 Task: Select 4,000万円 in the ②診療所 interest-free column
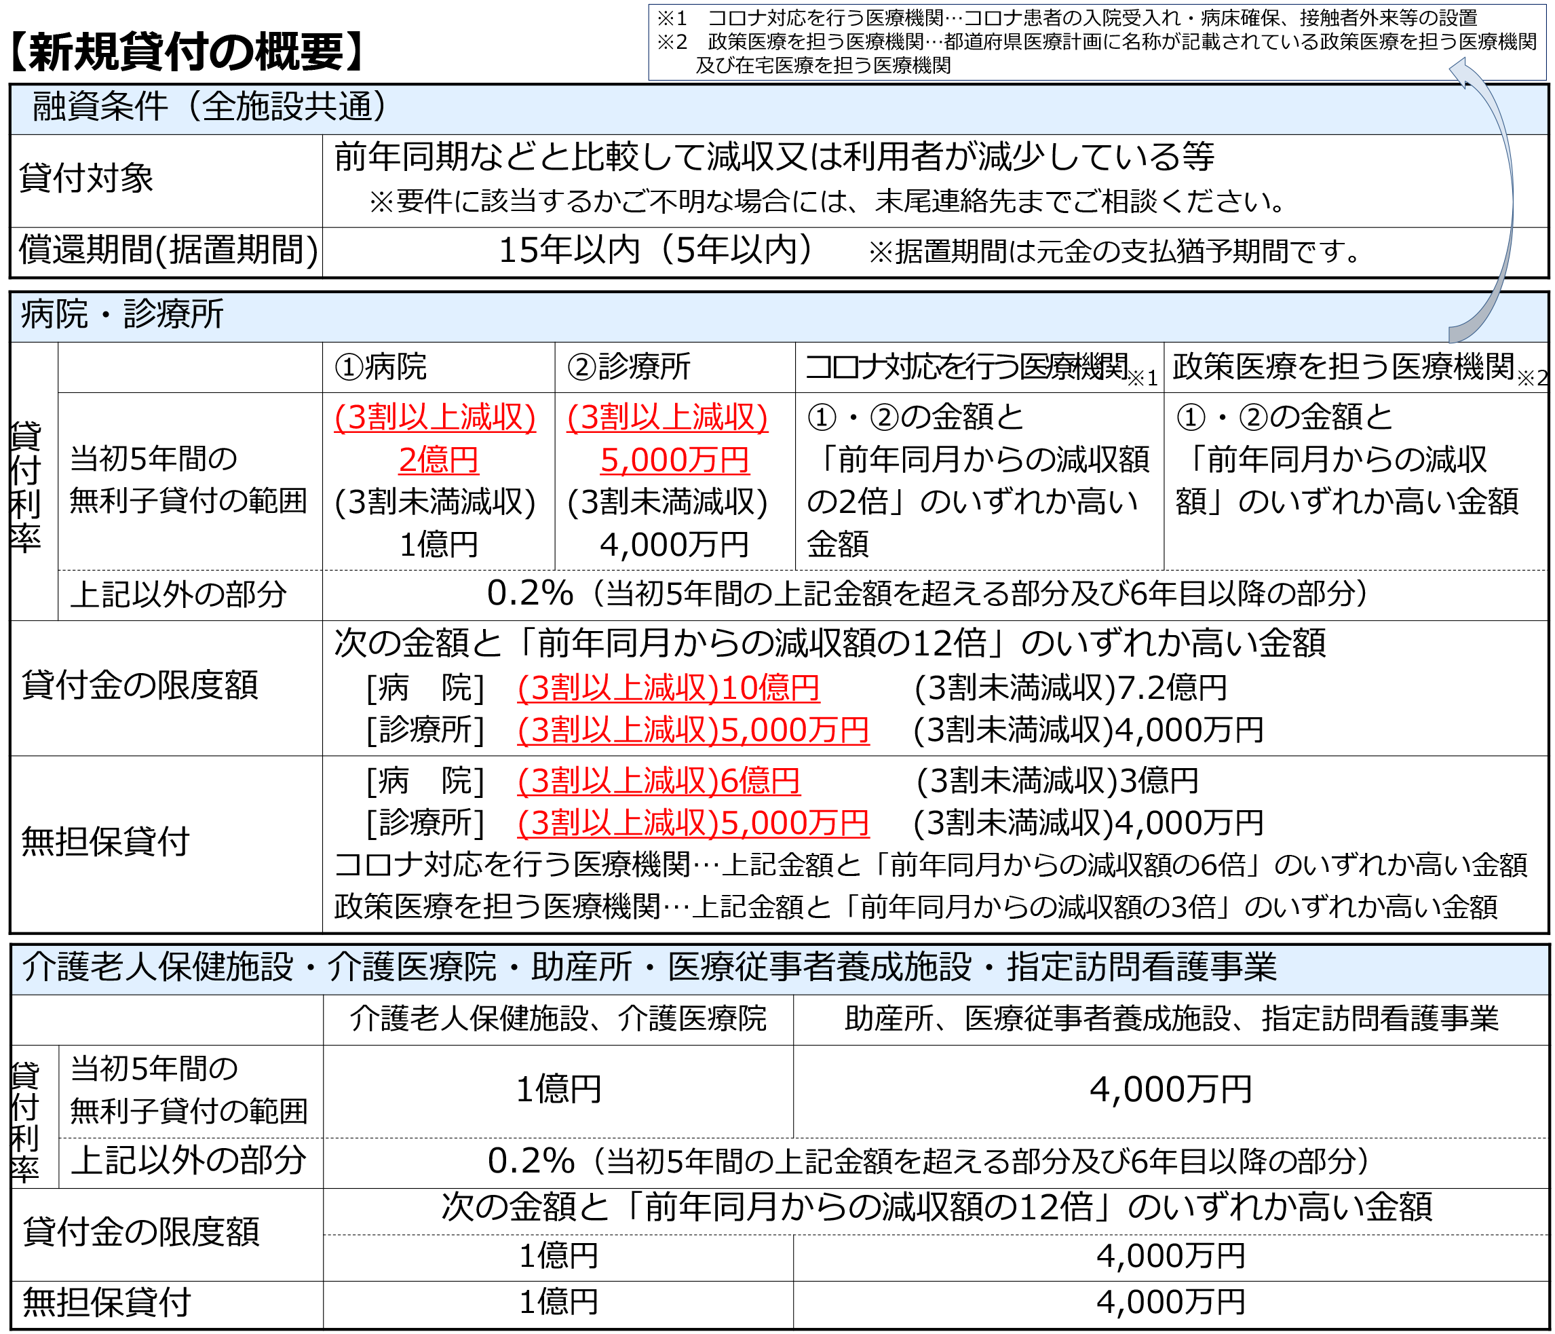[x=674, y=545]
